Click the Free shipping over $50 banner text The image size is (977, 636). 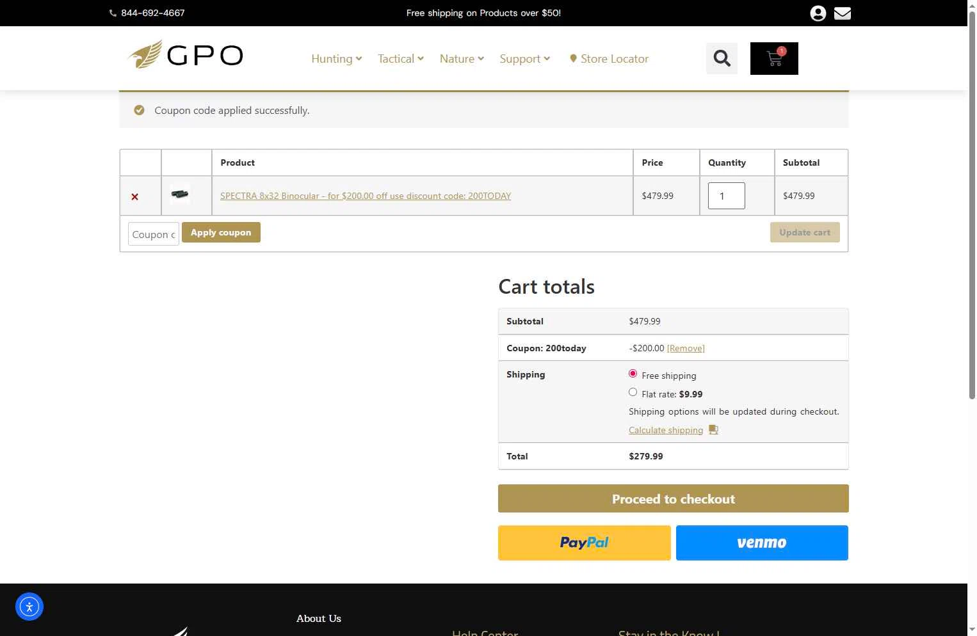[483, 13]
